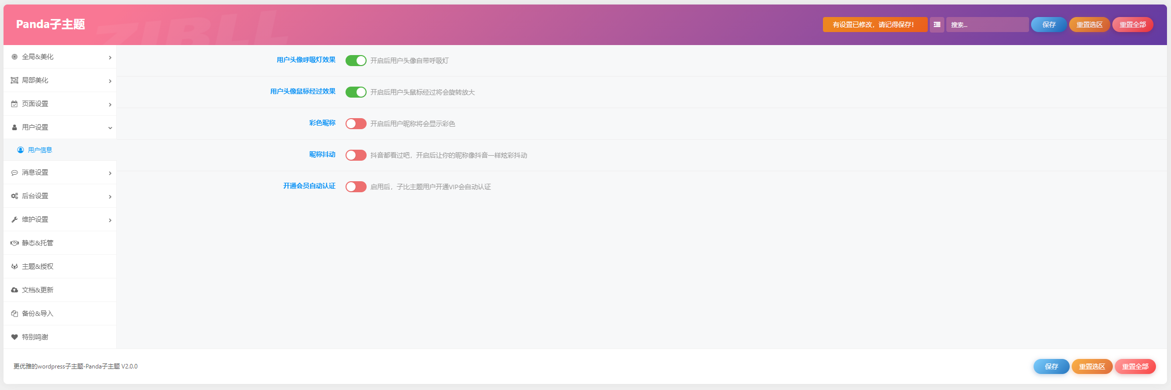Click the expand-all list icon beside search
The height and width of the screenshot is (390, 1171).
[937, 25]
